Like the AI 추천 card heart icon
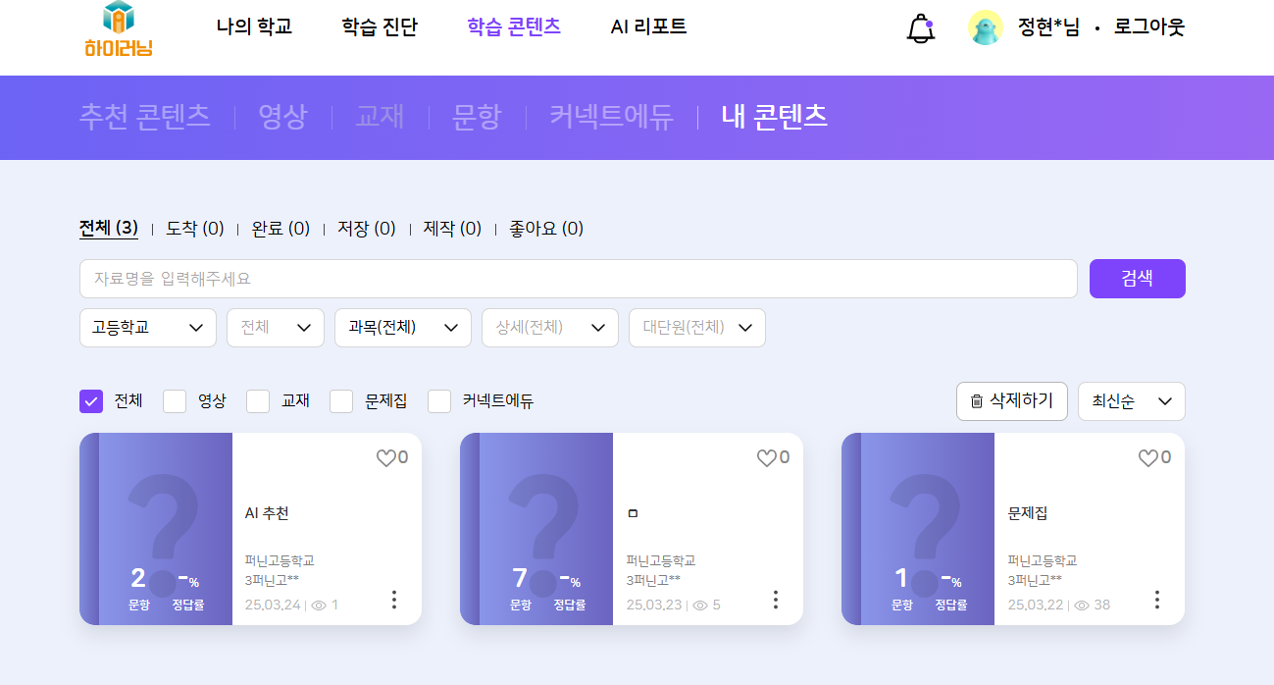This screenshot has width=1274, height=685. [x=385, y=457]
